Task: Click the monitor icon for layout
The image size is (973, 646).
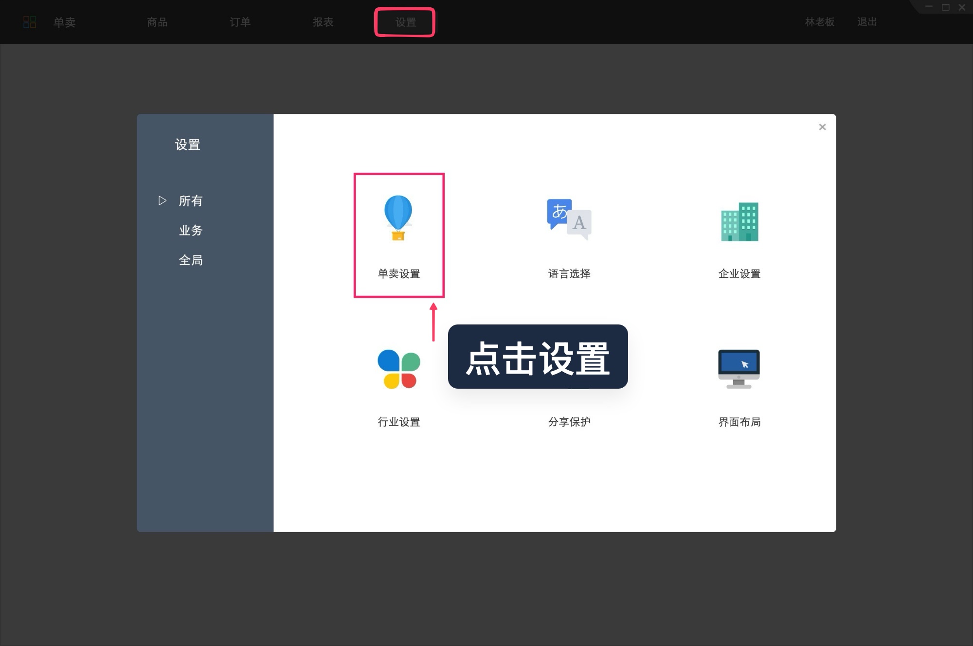Action: pos(738,370)
